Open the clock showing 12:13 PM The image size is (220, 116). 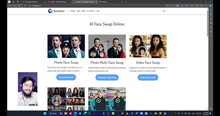(x=205, y=113)
